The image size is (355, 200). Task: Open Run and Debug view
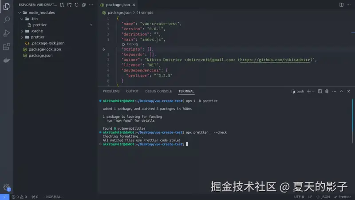7,33
